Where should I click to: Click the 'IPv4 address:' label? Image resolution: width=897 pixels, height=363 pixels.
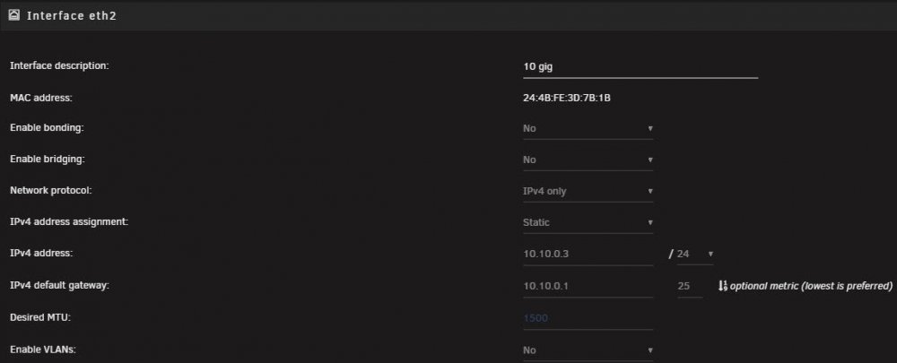point(42,254)
